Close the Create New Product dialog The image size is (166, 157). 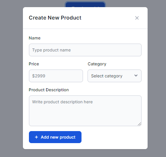point(137,18)
